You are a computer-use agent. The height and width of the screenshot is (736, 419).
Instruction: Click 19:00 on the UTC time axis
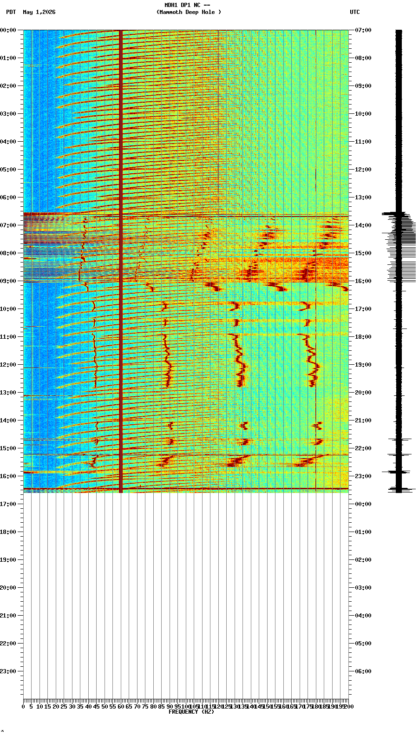pyautogui.click(x=363, y=365)
